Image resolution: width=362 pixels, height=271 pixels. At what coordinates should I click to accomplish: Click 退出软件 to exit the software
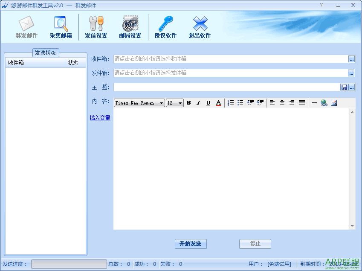click(x=200, y=27)
